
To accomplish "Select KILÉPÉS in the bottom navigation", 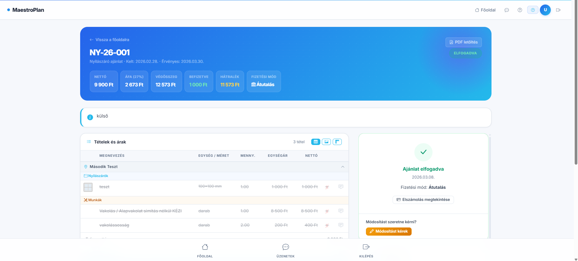I will tap(366, 250).
